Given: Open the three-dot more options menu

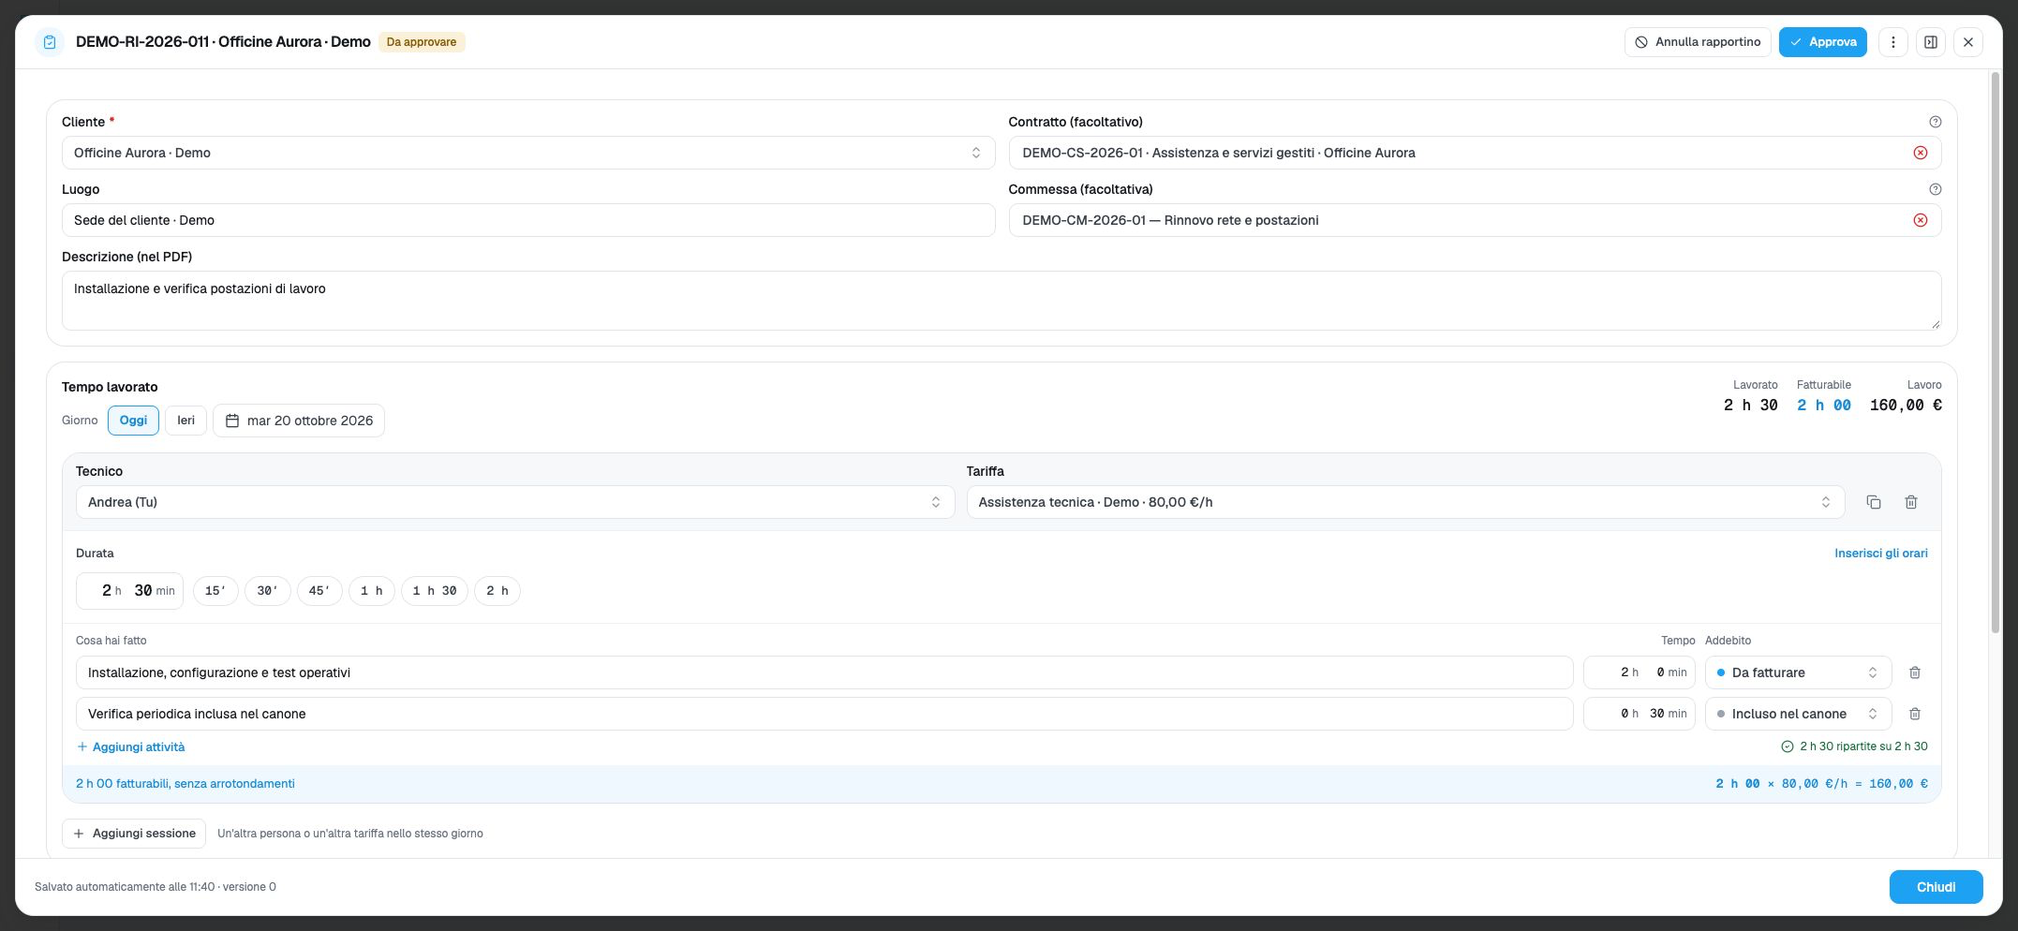Looking at the screenshot, I should tap(1892, 42).
